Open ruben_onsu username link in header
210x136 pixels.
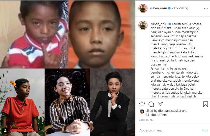159,8
